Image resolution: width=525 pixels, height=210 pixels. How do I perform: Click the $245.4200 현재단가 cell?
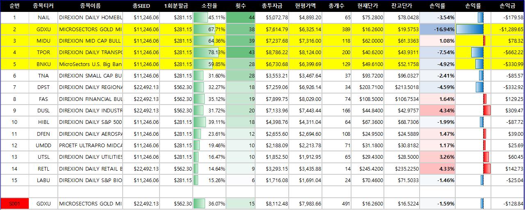(x=368, y=169)
